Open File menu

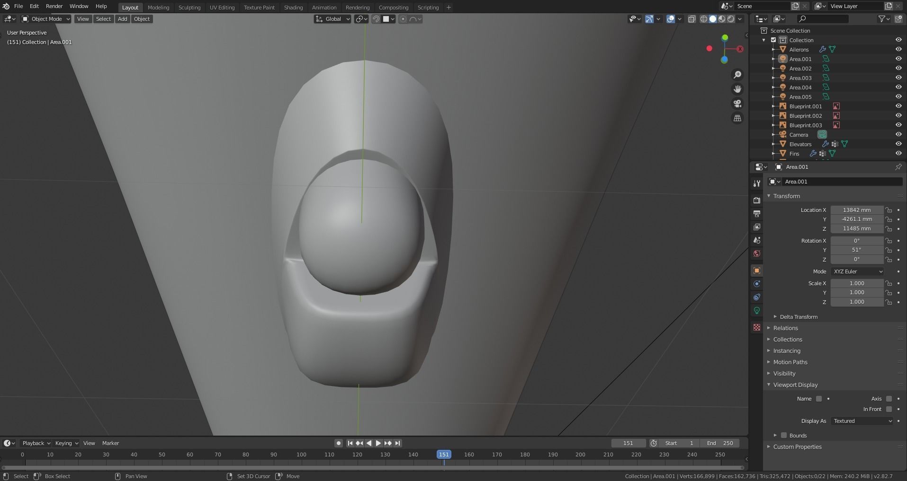pos(18,6)
